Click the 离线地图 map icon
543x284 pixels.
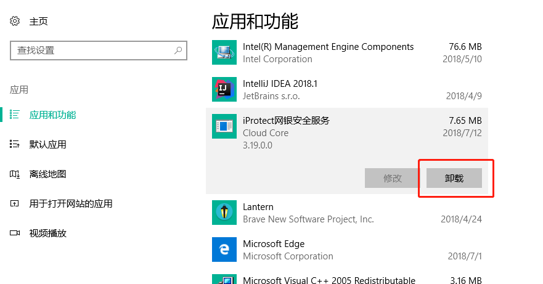pyautogui.click(x=15, y=174)
